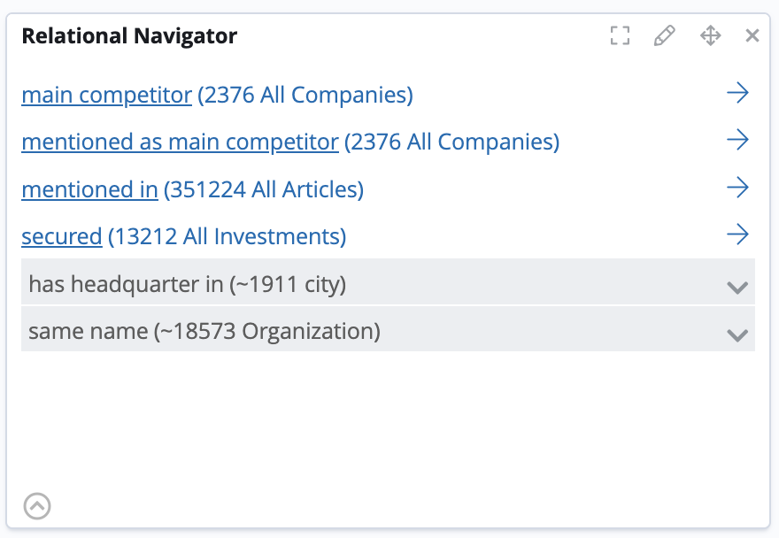Viewport: 779px width, 538px height.
Task: Open the "secured" link
Action: (61, 236)
